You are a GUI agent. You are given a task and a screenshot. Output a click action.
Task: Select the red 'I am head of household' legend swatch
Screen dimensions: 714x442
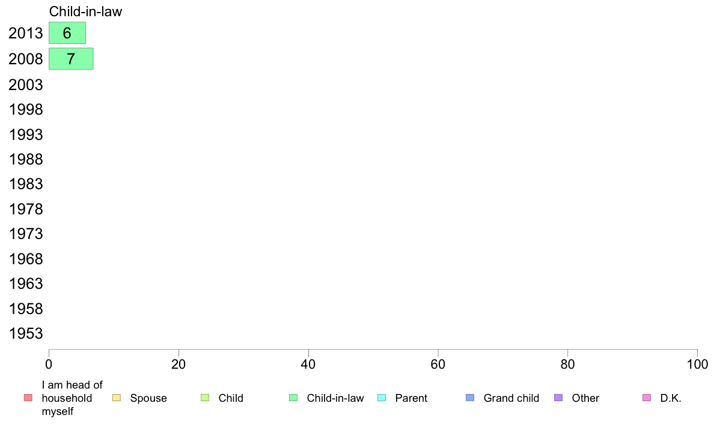point(28,398)
